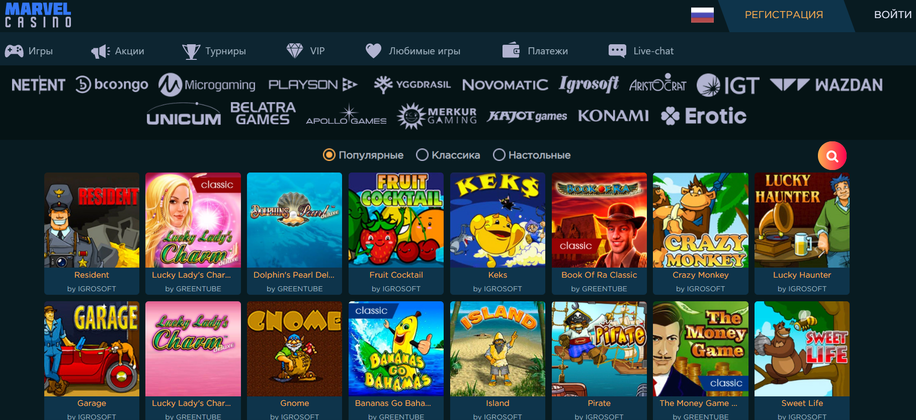
Task: Click the РЕГИСТРАЦИЯ button
Action: pos(784,15)
